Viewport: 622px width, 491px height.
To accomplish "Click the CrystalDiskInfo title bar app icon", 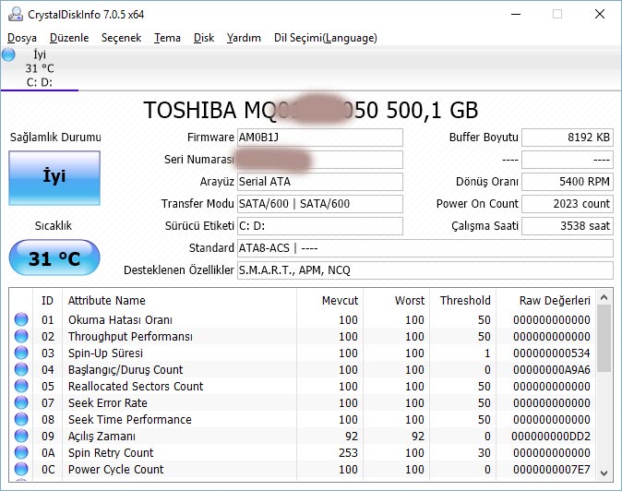I will tap(16, 14).
